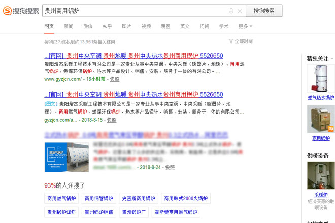Search related term 霍斯曼商用燃气锅炉
This screenshot has width=335, height=223.
click(176, 212)
